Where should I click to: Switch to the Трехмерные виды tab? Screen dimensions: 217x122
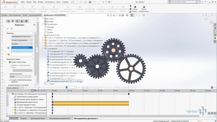pos(38,119)
